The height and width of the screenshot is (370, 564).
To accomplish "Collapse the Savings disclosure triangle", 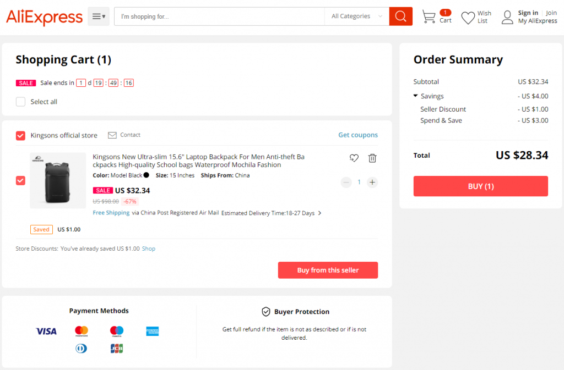I will (415, 96).
